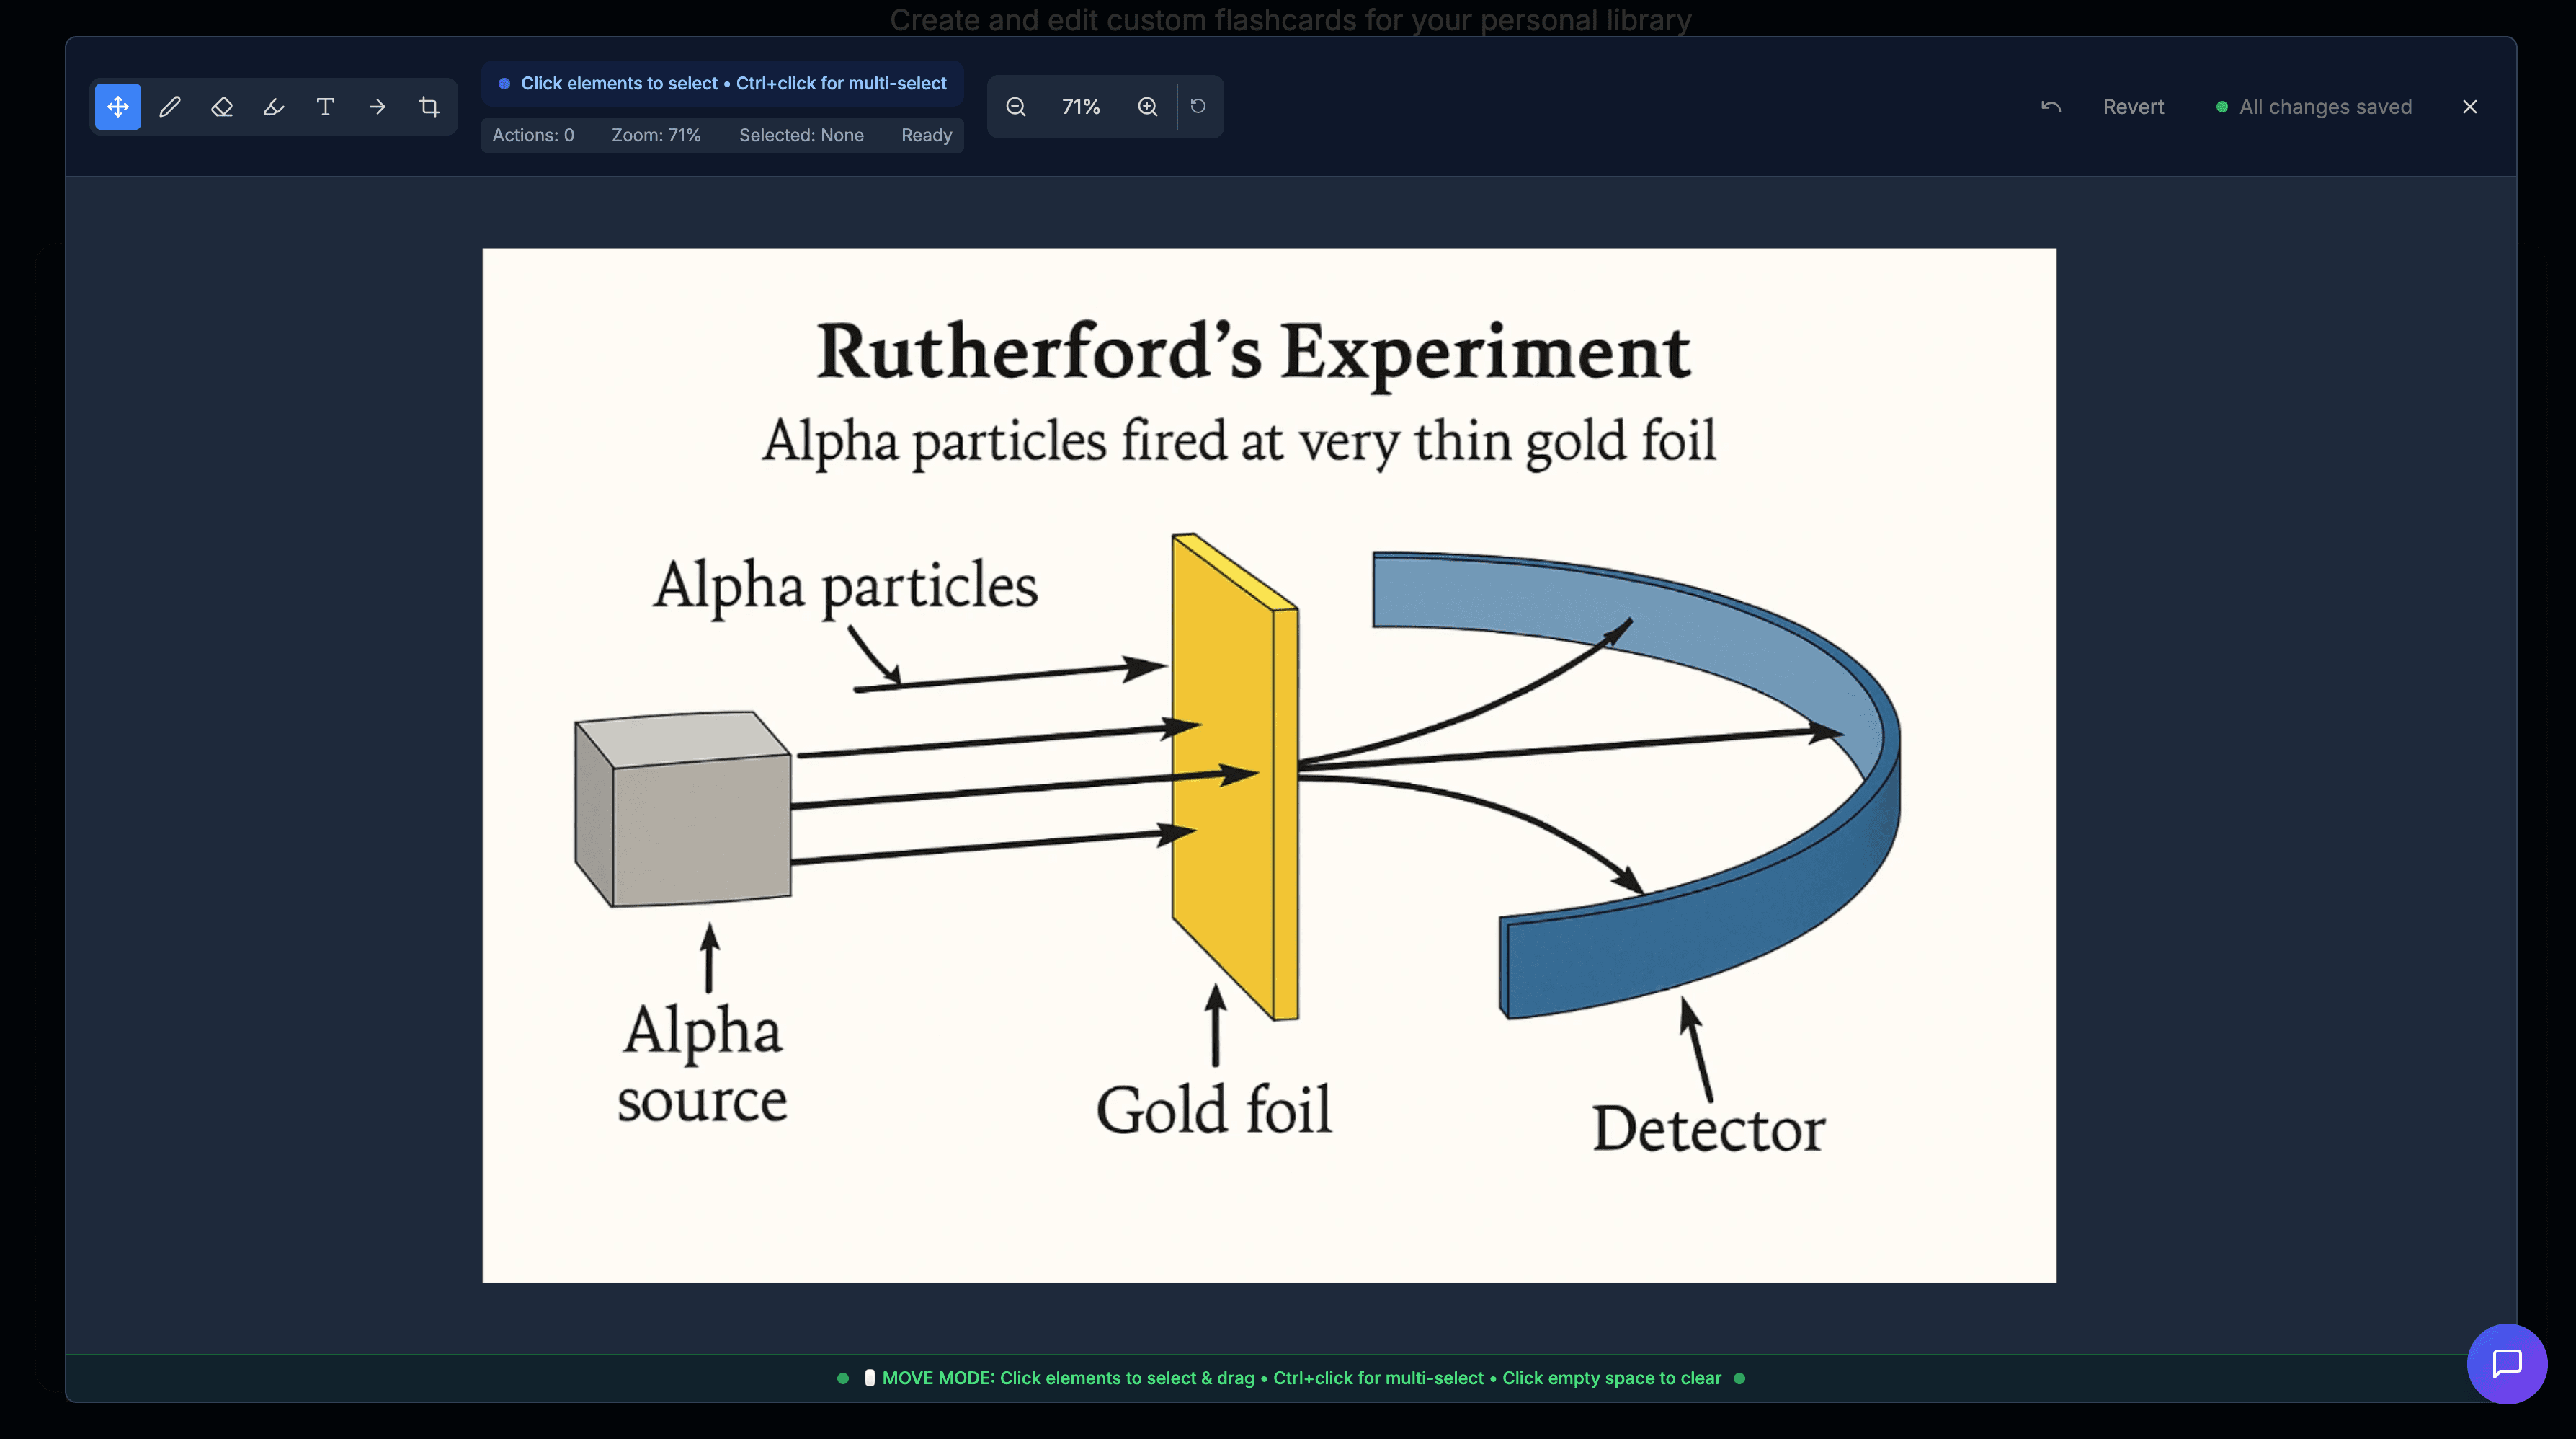Select the Text tool
The width and height of the screenshot is (2576, 1439).
[x=325, y=106]
